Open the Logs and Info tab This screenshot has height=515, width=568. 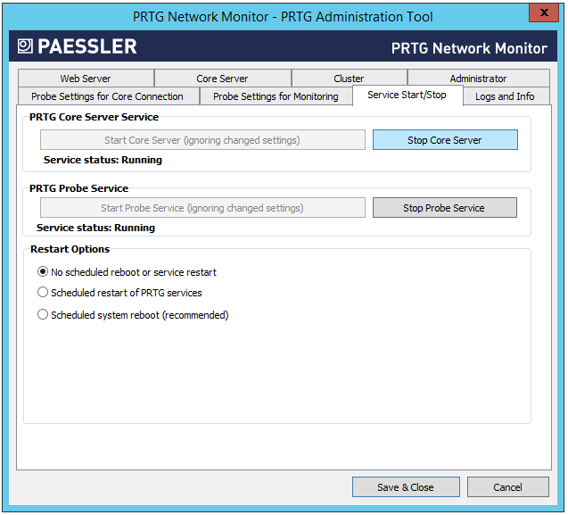pyautogui.click(x=506, y=96)
